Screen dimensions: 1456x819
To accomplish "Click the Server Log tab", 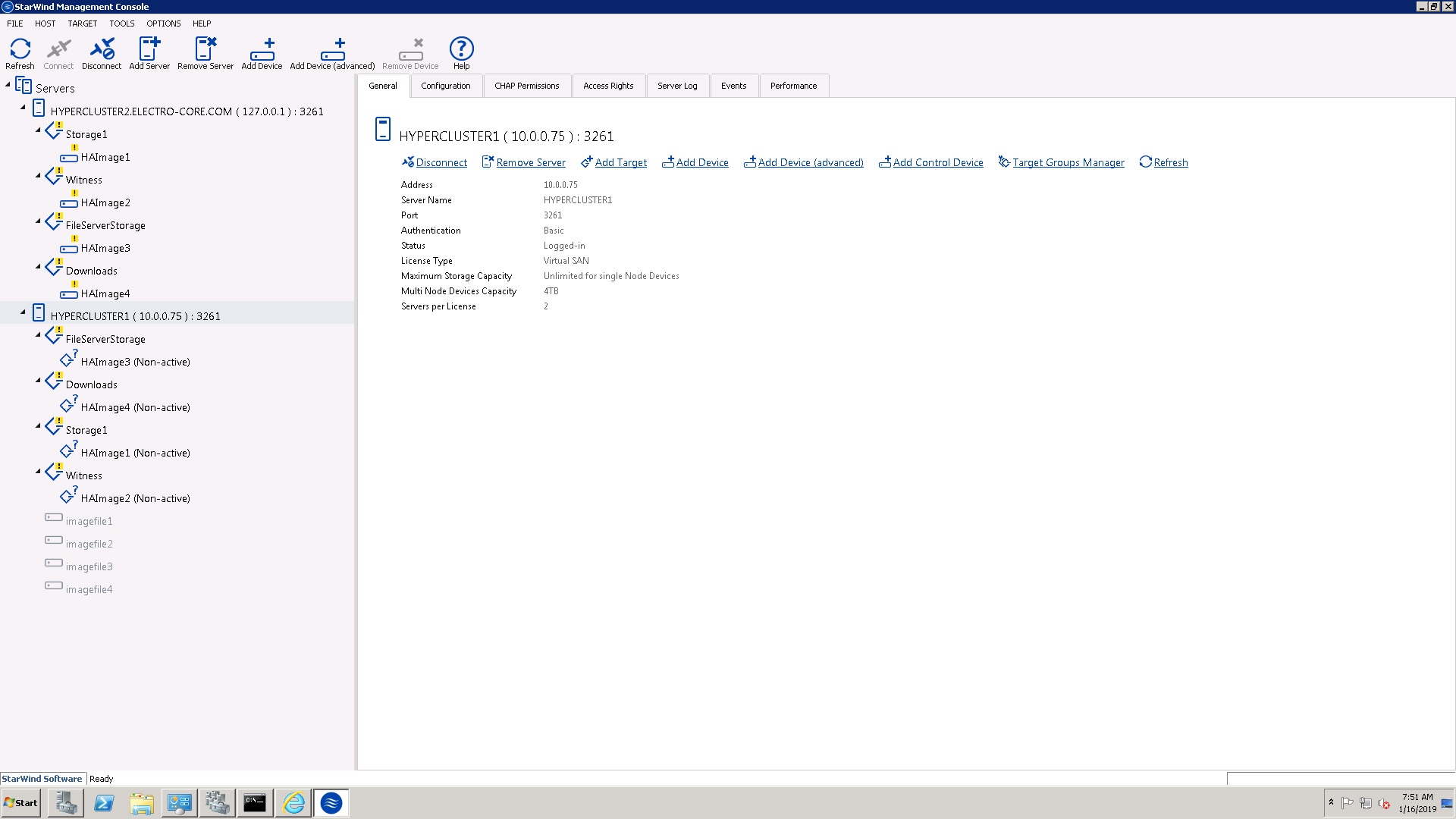I will (x=677, y=85).
